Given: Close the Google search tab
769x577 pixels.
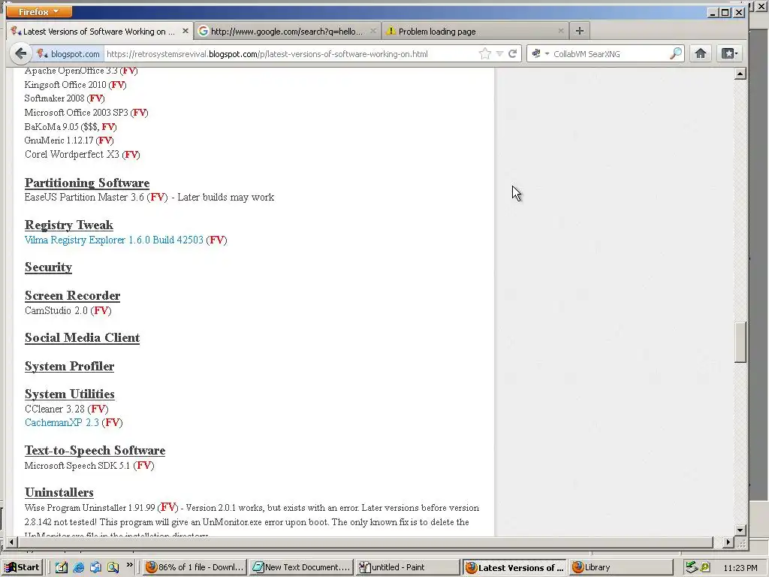Looking at the screenshot, I should tap(372, 31).
